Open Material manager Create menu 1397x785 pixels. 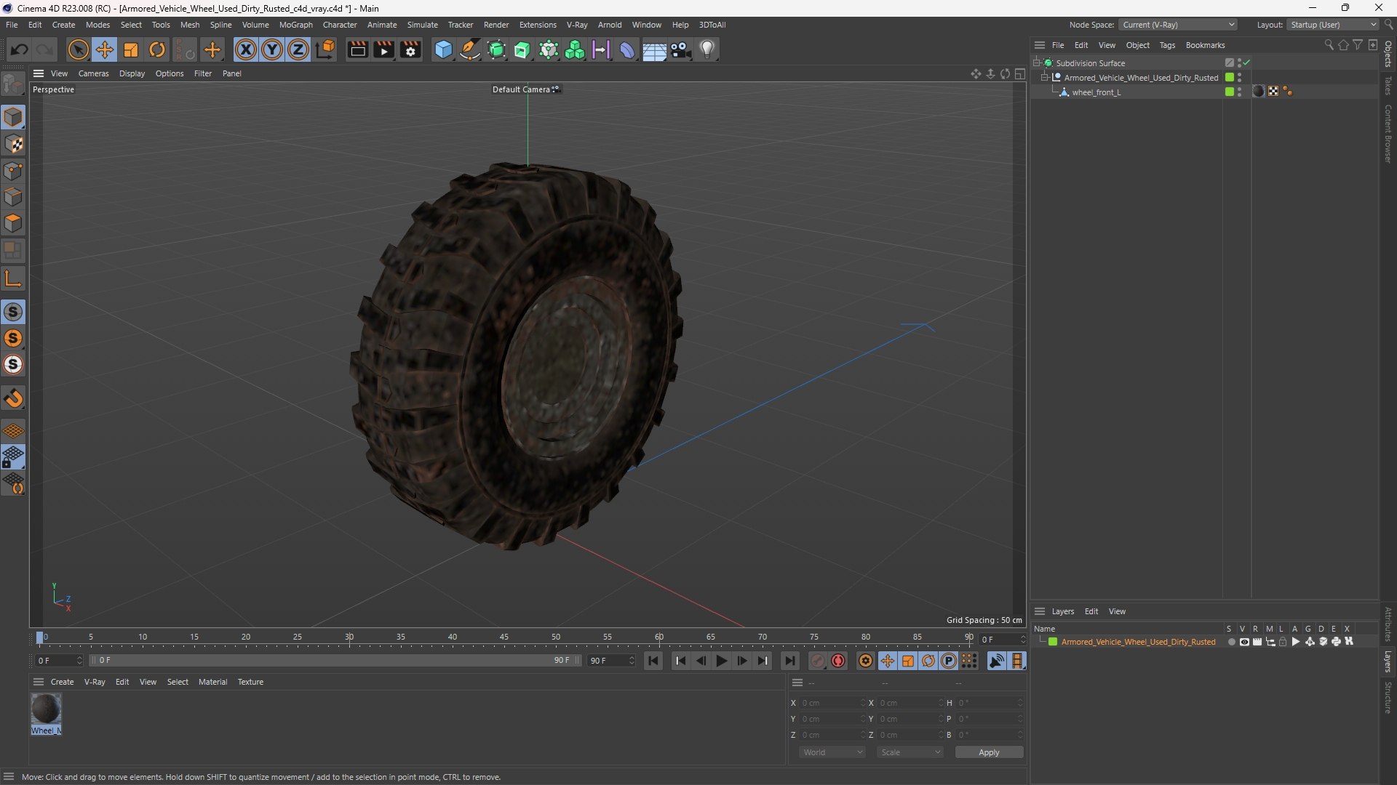click(62, 682)
